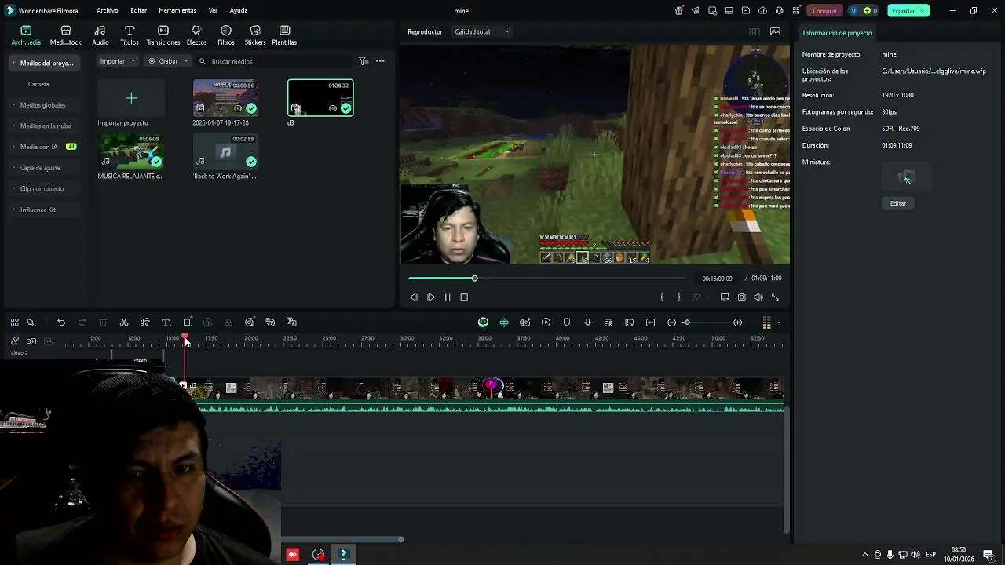1005x565 pixels.
Task: Click the scissors split tool
Action: pyautogui.click(x=124, y=323)
